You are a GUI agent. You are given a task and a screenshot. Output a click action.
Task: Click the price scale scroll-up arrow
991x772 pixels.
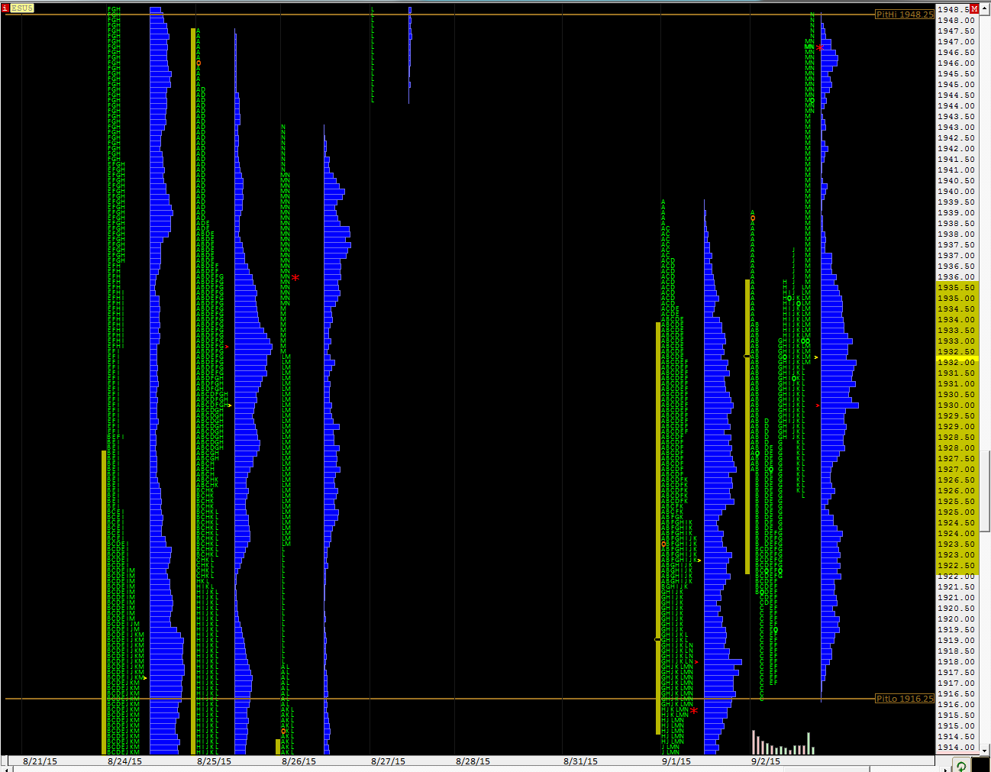(986, 8)
